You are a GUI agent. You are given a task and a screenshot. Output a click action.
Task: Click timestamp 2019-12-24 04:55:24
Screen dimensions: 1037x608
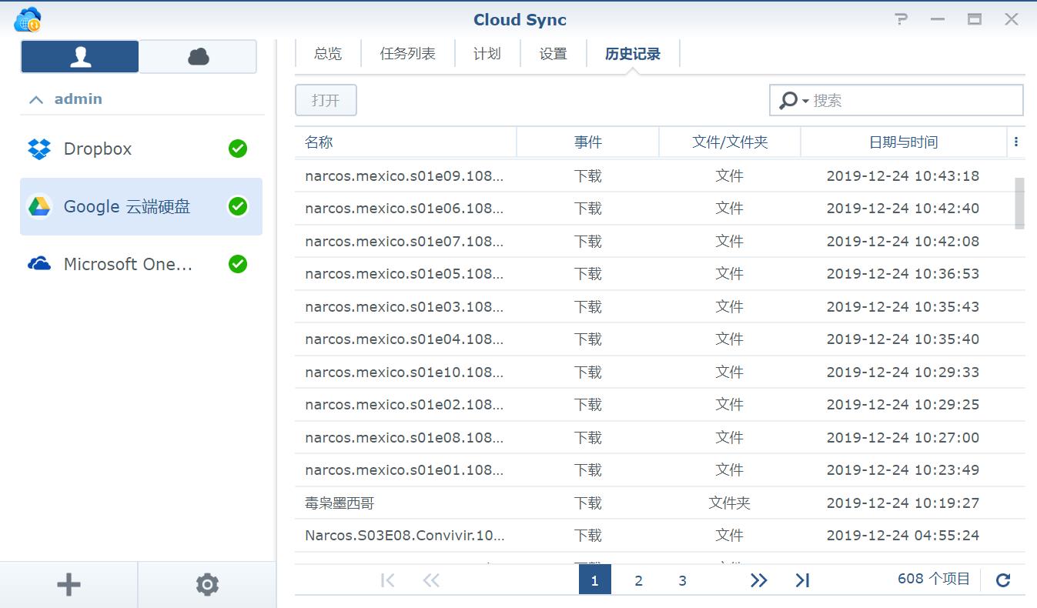pos(903,536)
